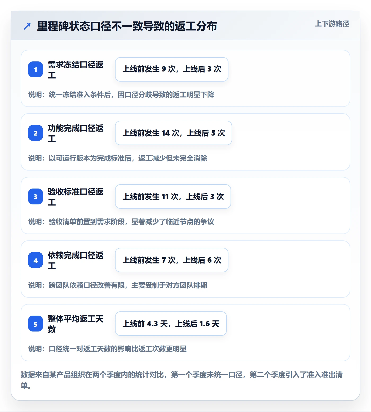
Task: Select the title 里程碑状态口径不一致导致的返工分布
Action: coord(127,26)
